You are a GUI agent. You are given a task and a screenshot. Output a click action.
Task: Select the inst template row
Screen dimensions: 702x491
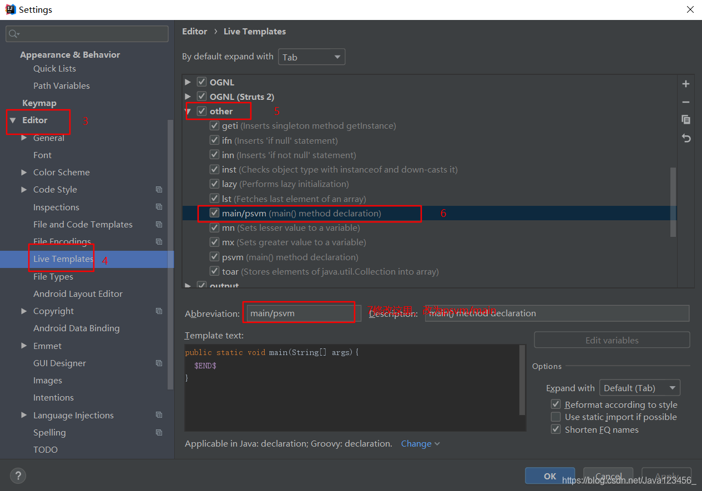coord(430,169)
